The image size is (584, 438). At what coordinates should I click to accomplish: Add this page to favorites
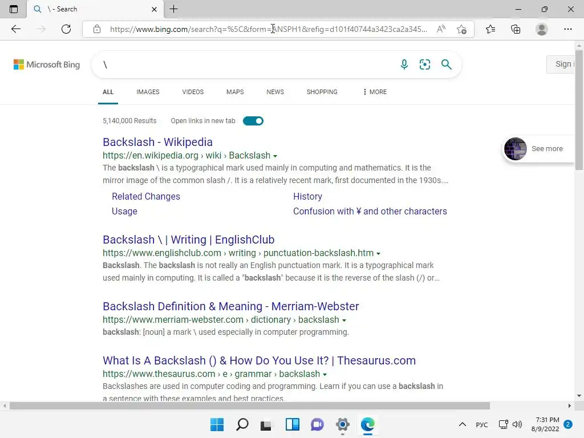click(461, 29)
